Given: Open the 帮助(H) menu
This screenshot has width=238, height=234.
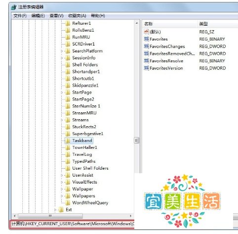Looking at the screenshot, I should tap(98, 16).
